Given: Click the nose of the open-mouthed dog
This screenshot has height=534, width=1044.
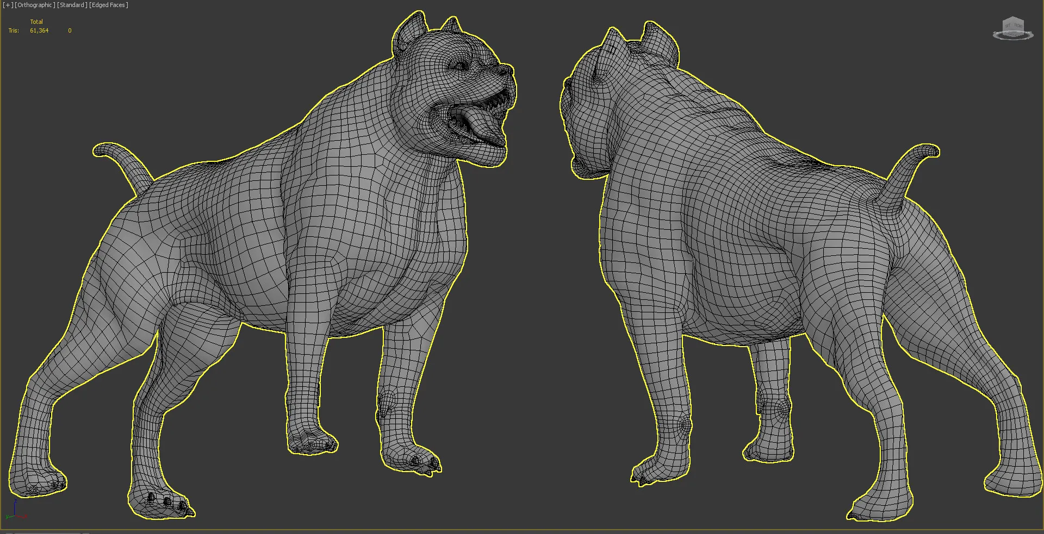Looking at the screenshot, I should 508,70.
